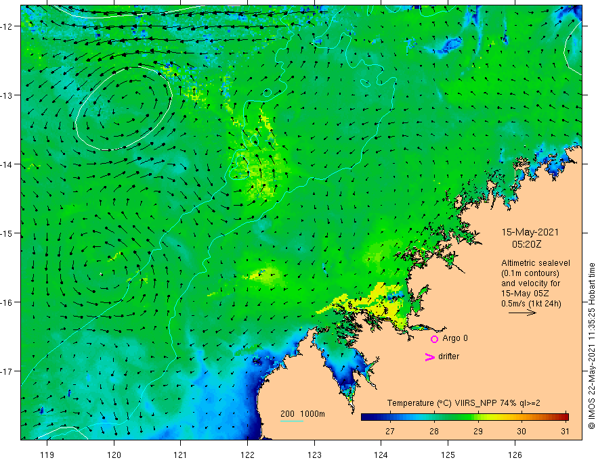Click color bar tick label 28
596x460 pixels.
434,431
